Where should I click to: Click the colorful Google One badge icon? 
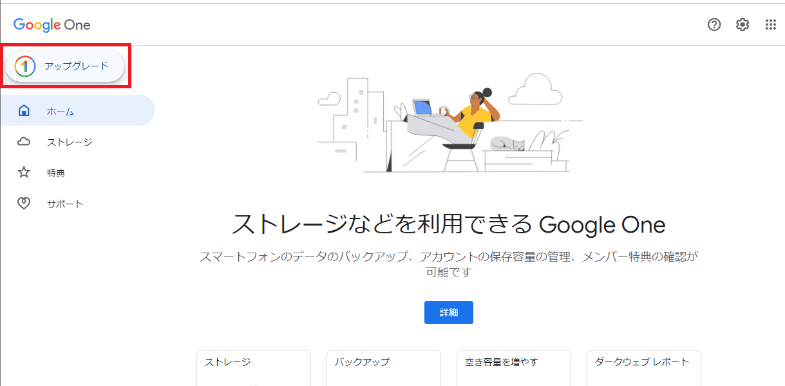24,66
